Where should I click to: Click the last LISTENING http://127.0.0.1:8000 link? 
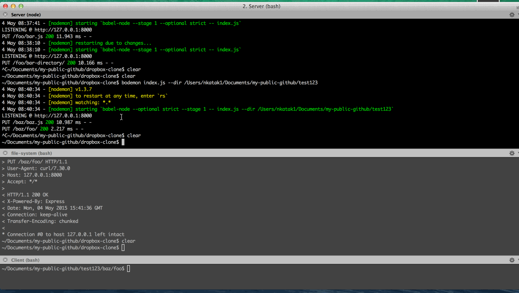47,115
